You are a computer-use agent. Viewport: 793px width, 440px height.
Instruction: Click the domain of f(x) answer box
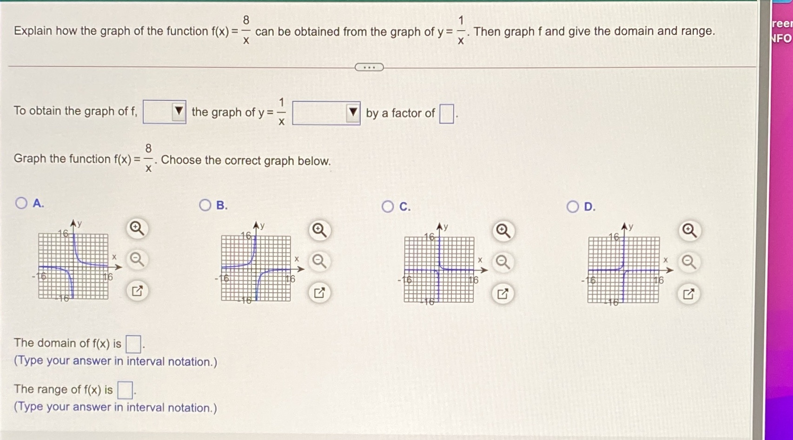tap(135, 344)
